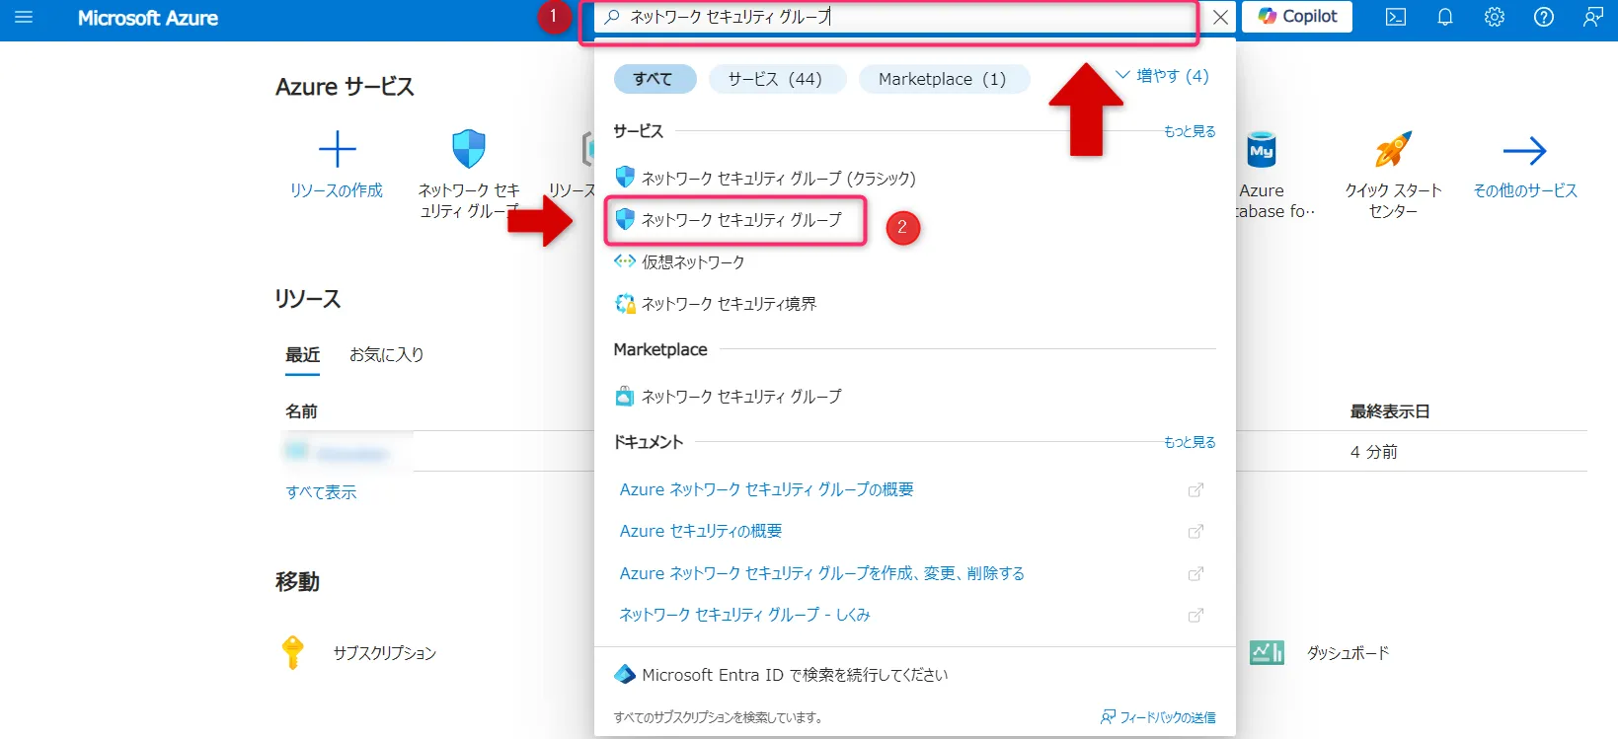The height and width of the screenshot is (739, 1618).
Task: Click external link icon for グループの概要 doc
Action: point(1195,490)
